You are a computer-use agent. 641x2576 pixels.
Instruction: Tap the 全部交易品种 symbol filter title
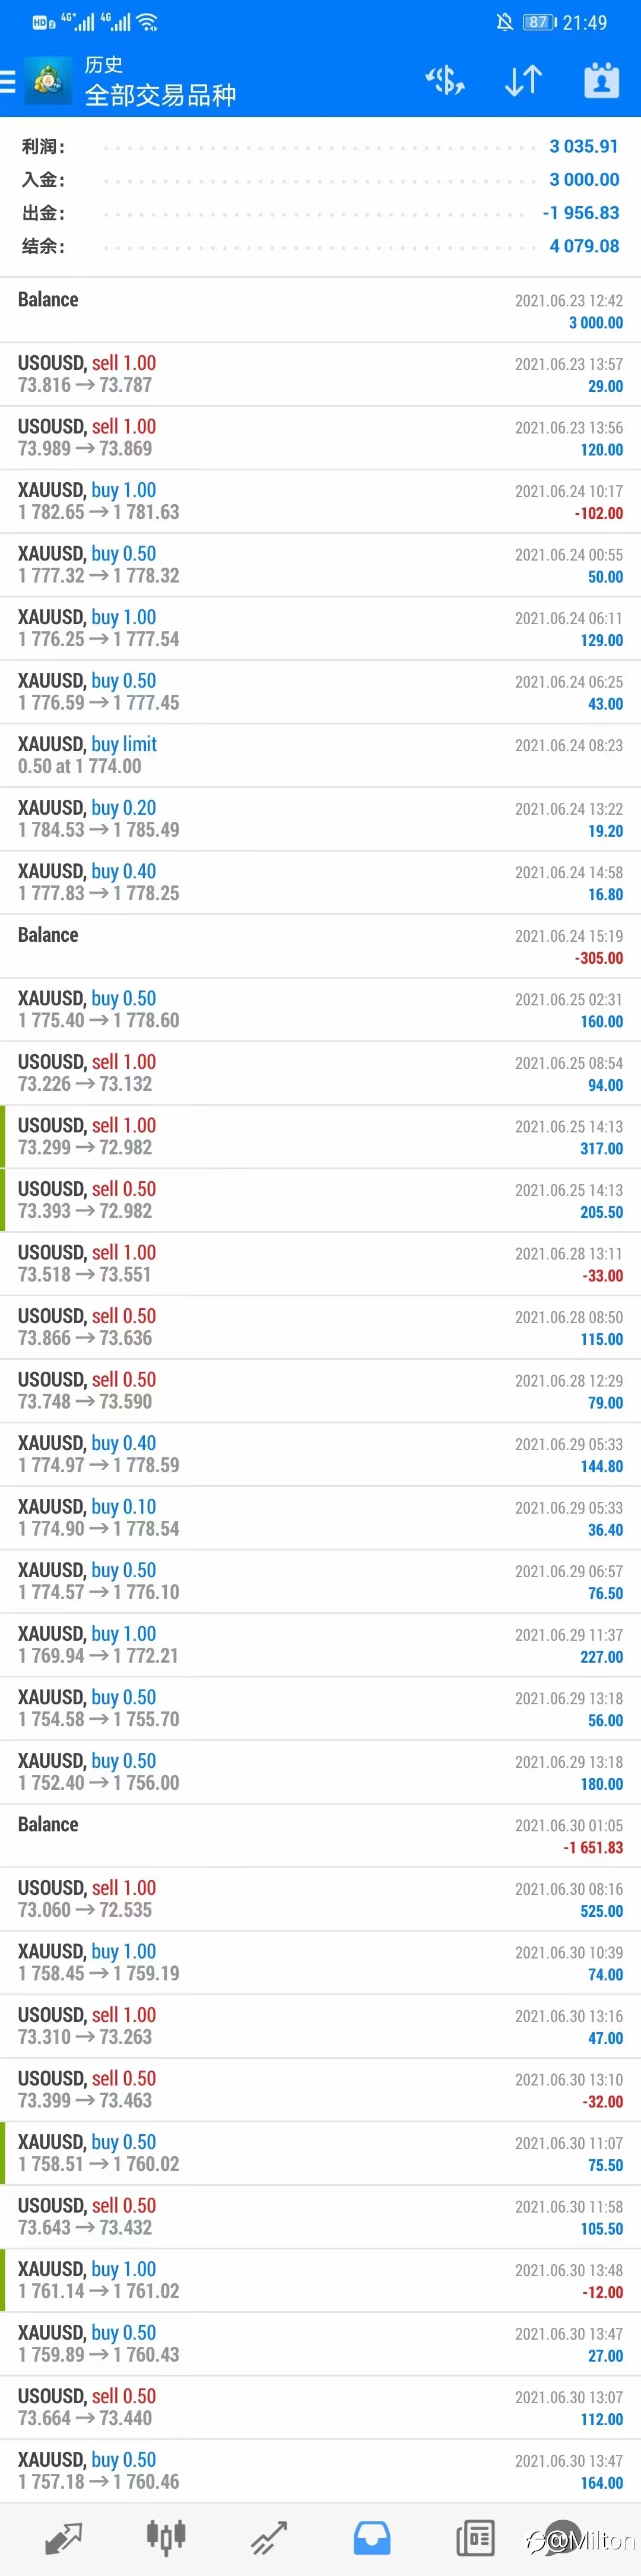tap(160, 95)
